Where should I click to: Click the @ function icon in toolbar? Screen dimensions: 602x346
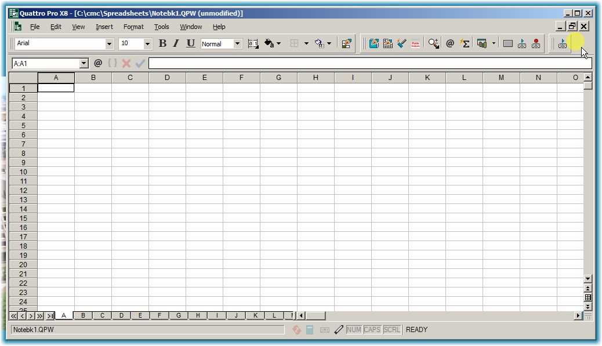point(449,43)
